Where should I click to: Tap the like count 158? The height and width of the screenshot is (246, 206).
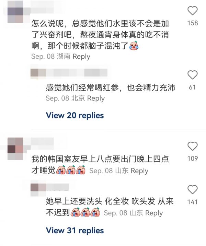(193, 23)
